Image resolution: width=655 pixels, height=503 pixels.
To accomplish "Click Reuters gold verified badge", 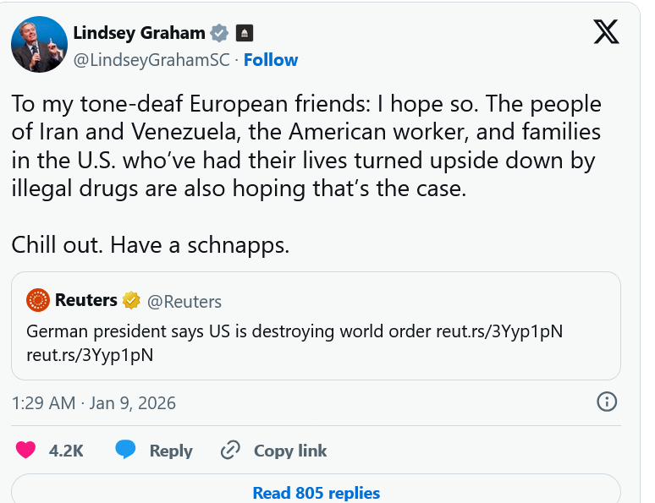I will (x=131, y=300).
